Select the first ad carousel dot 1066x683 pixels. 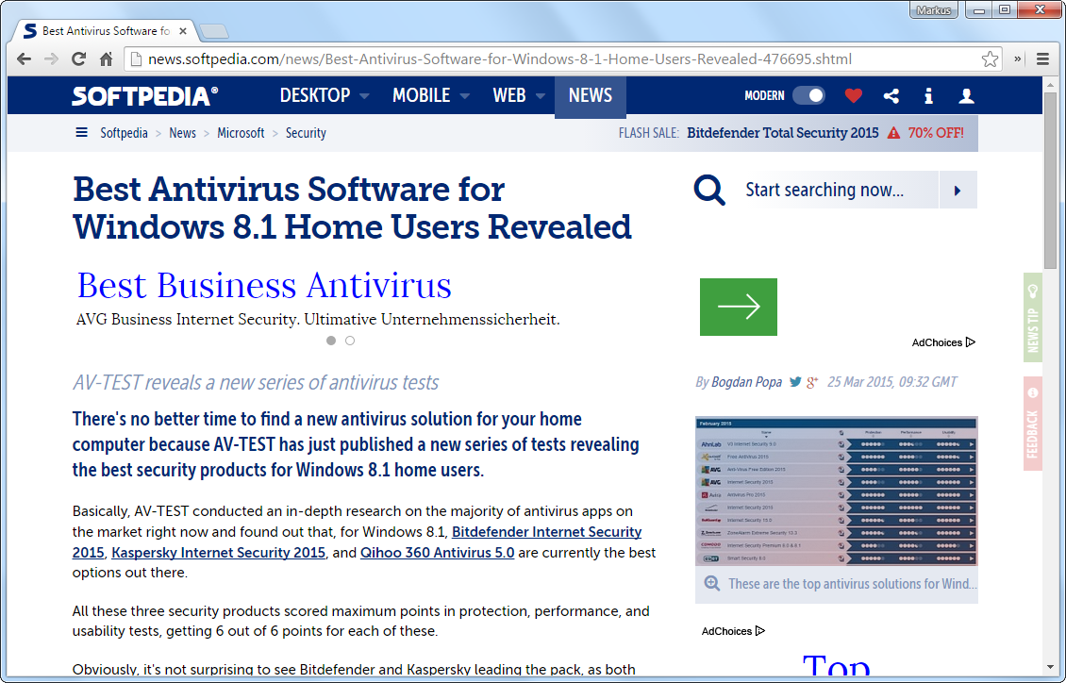coord(331,341)
